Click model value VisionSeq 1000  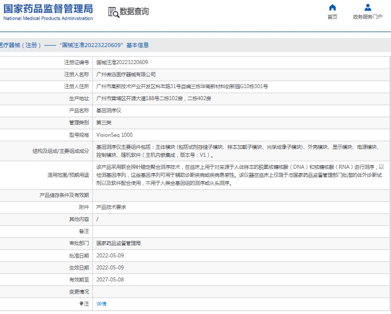[x=114, y=135]
